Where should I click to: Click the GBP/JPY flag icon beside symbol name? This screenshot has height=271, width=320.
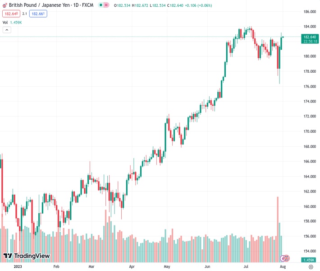point(5,5)
